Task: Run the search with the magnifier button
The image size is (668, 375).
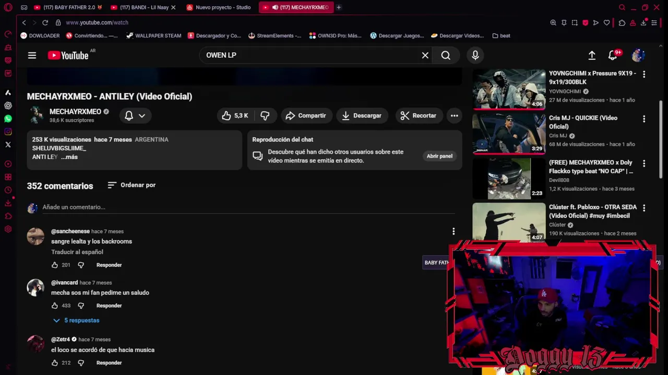Action: [x=446, y=55]
